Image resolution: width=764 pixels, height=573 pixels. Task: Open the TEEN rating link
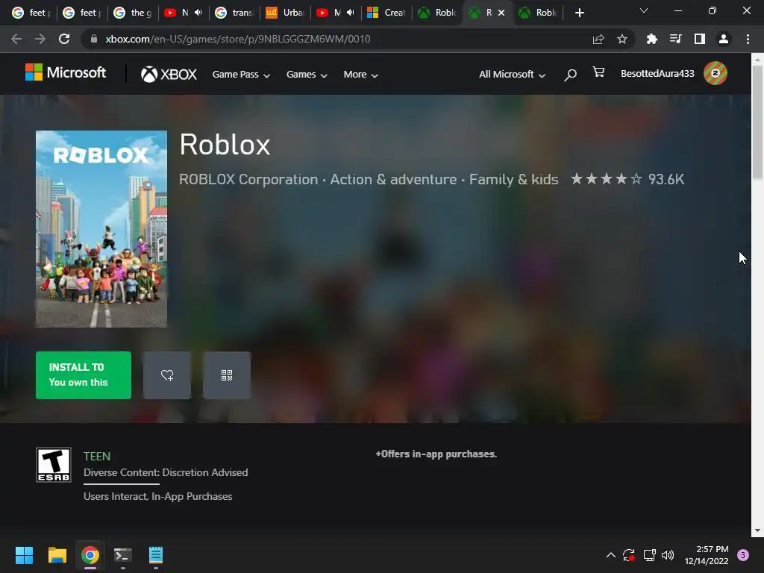click(x=97, y=456)
